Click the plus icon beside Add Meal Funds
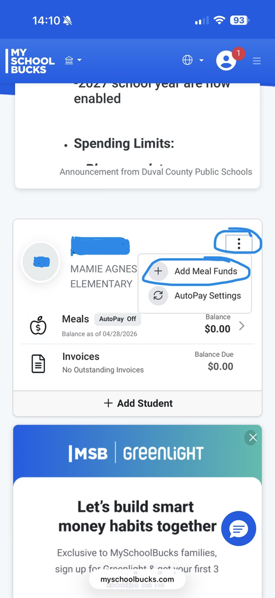 pos(158,271)
